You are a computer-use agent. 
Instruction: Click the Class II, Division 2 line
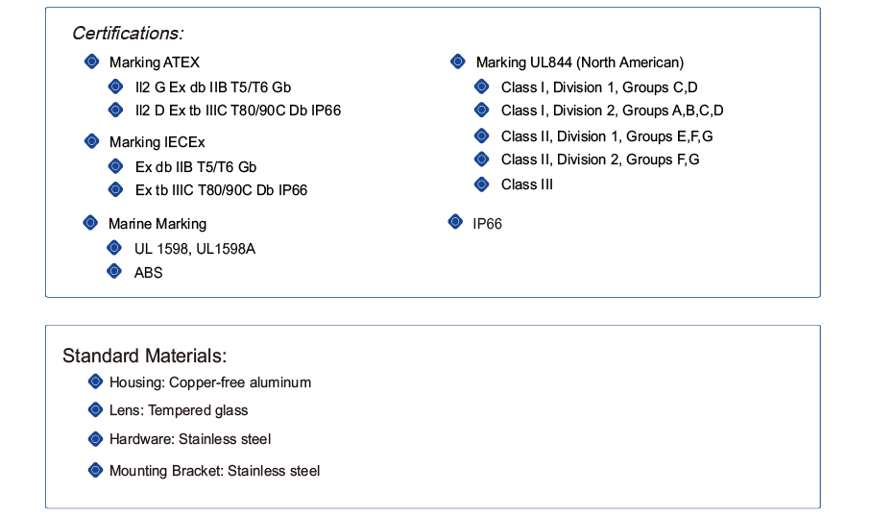(x=600, y=159)
